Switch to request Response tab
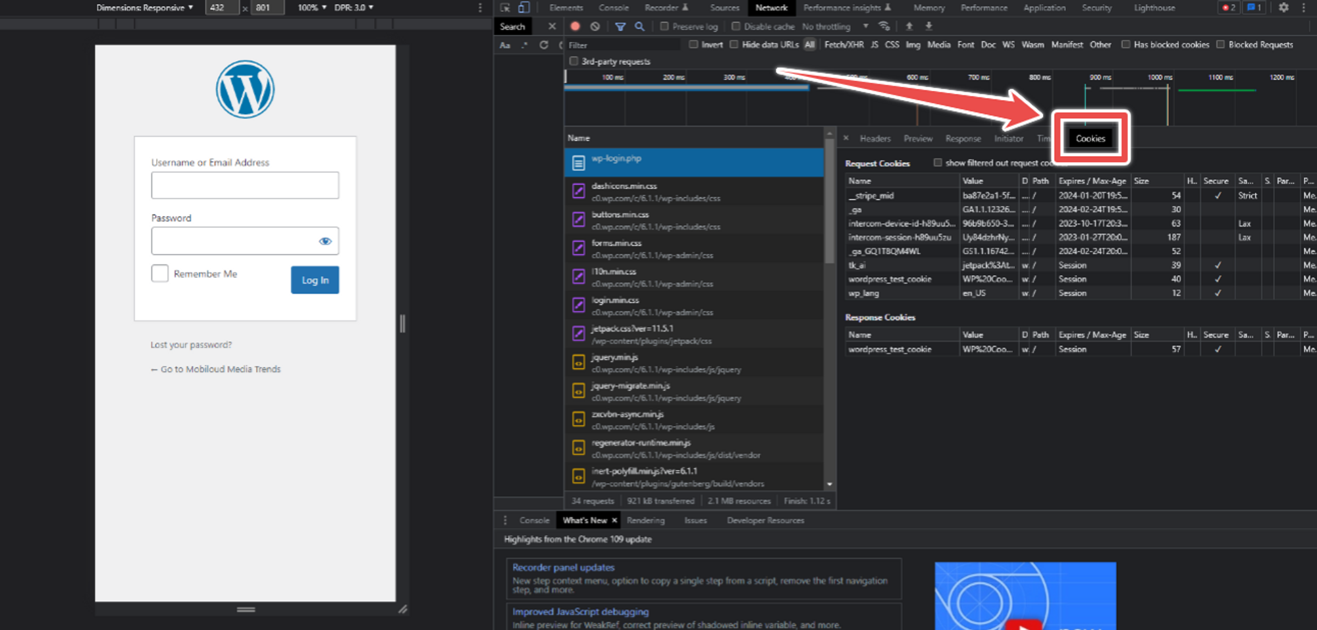The width and height of the screenshot is (1317, 630). click(x=963, y=139)
